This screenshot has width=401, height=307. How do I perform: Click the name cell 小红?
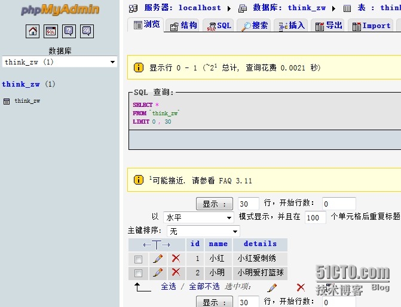[x=217, y=259]
